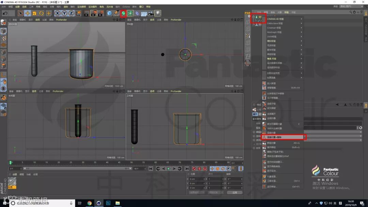Image resolution: width=368 pixels, height=207 pixels.
Task: Toggle world coordinate system cube icon
Action: tap(78, 13)
